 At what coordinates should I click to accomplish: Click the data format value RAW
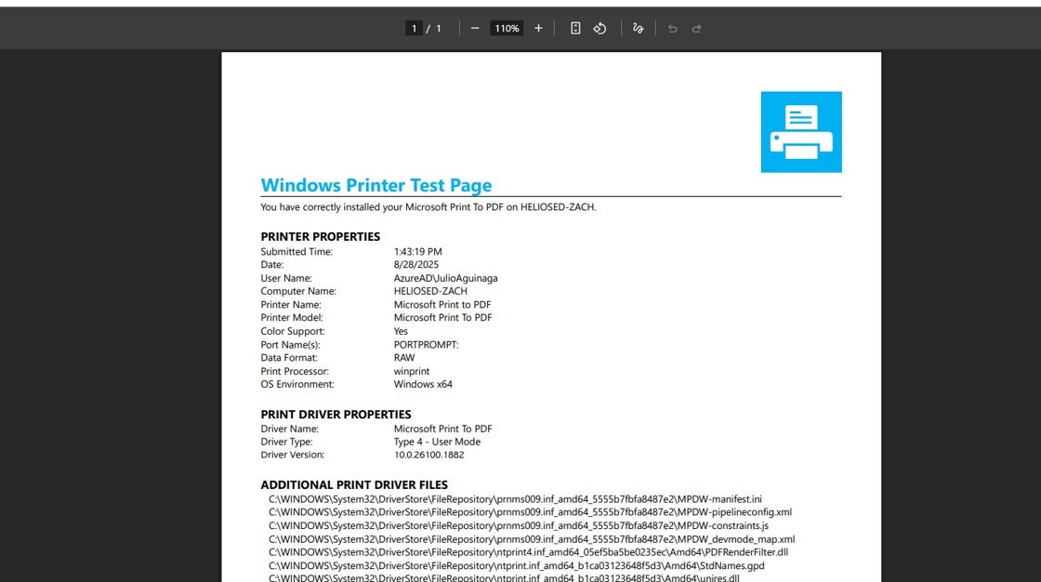[403, 357]
